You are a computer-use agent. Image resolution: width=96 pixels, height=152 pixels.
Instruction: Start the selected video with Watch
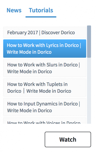pyautogui.click(x=68, y=139)
